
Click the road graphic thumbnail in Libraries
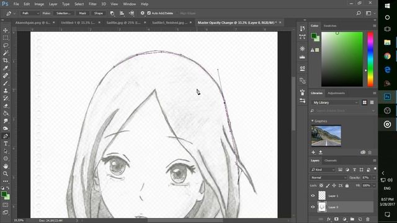tap(326, 136)
